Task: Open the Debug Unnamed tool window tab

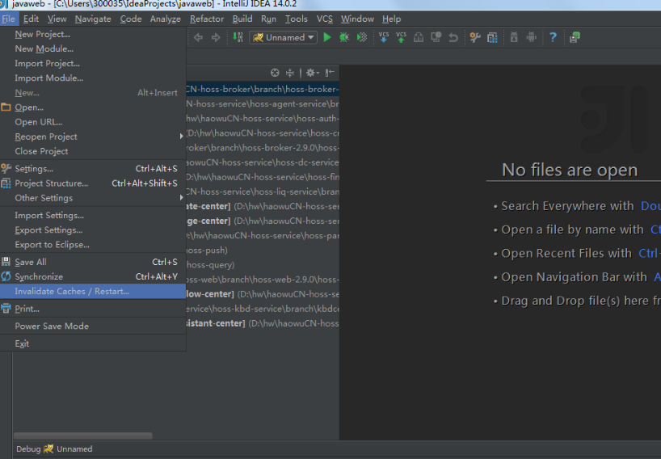Action: (x=54, y=448)
